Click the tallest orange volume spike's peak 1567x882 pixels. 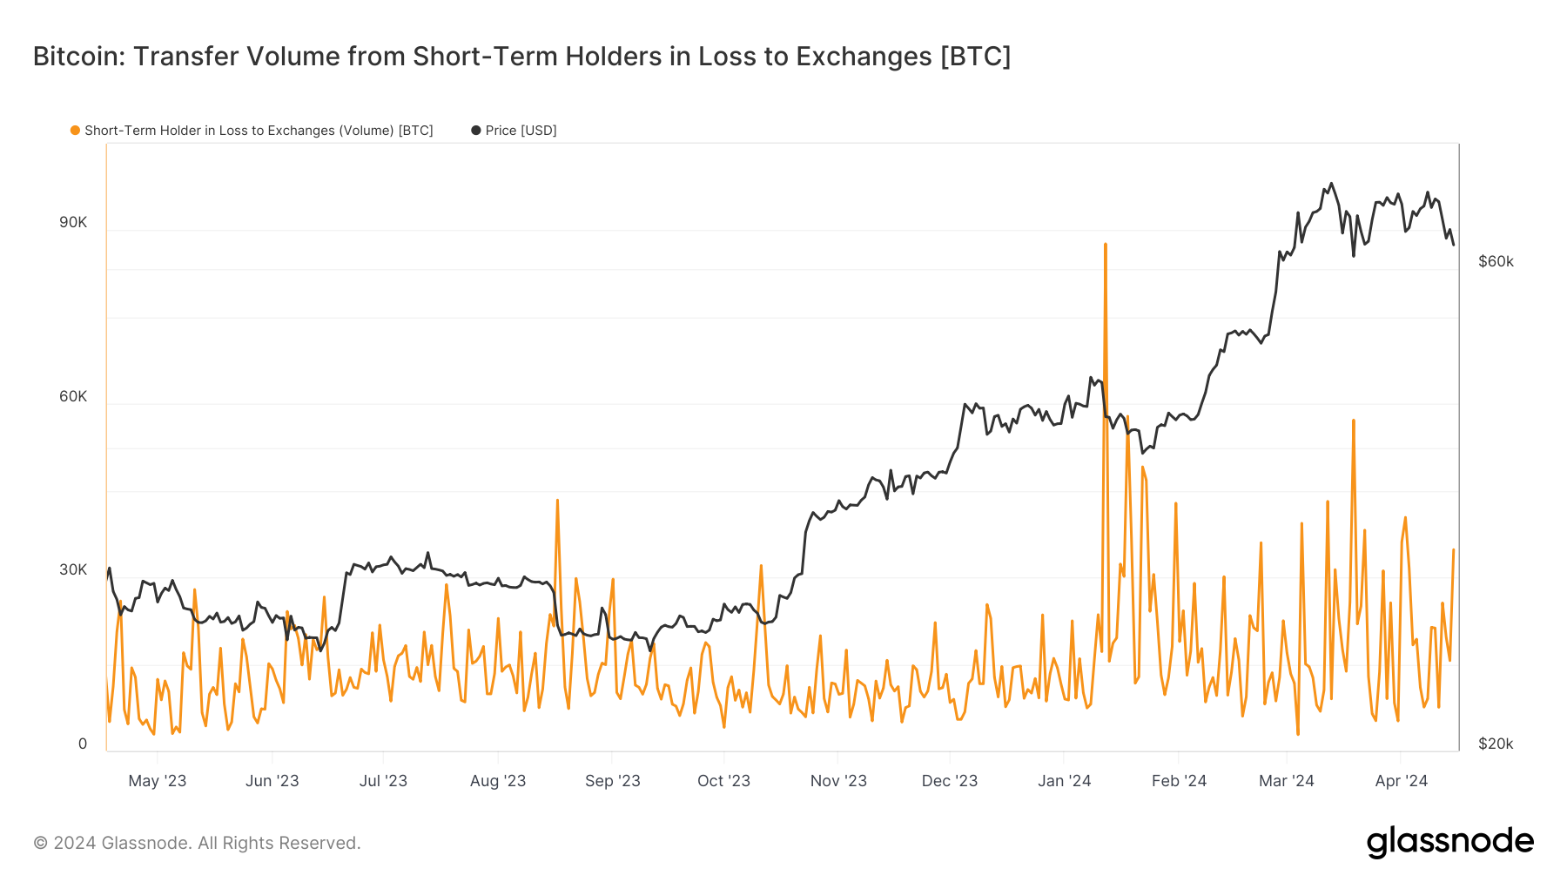[x=1106, y=245]
